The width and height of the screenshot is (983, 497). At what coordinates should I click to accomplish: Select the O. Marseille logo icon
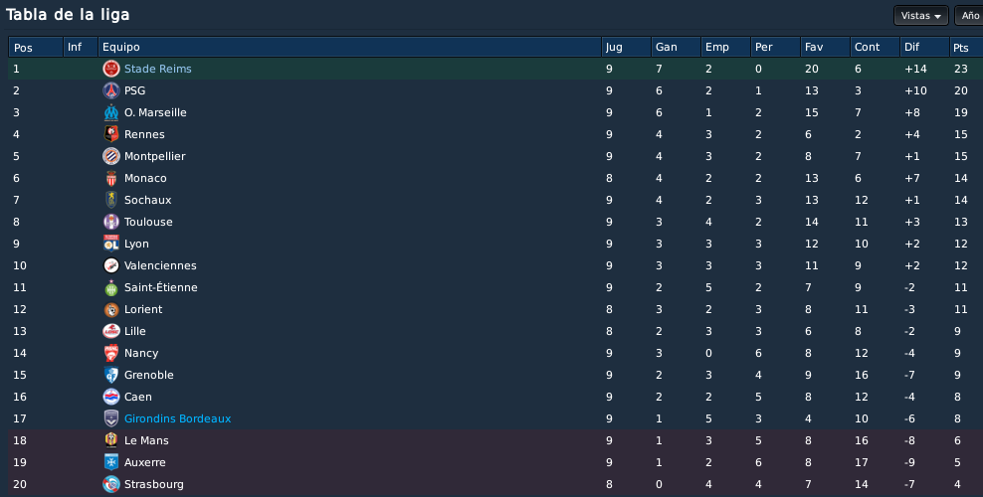click(111, 112)
